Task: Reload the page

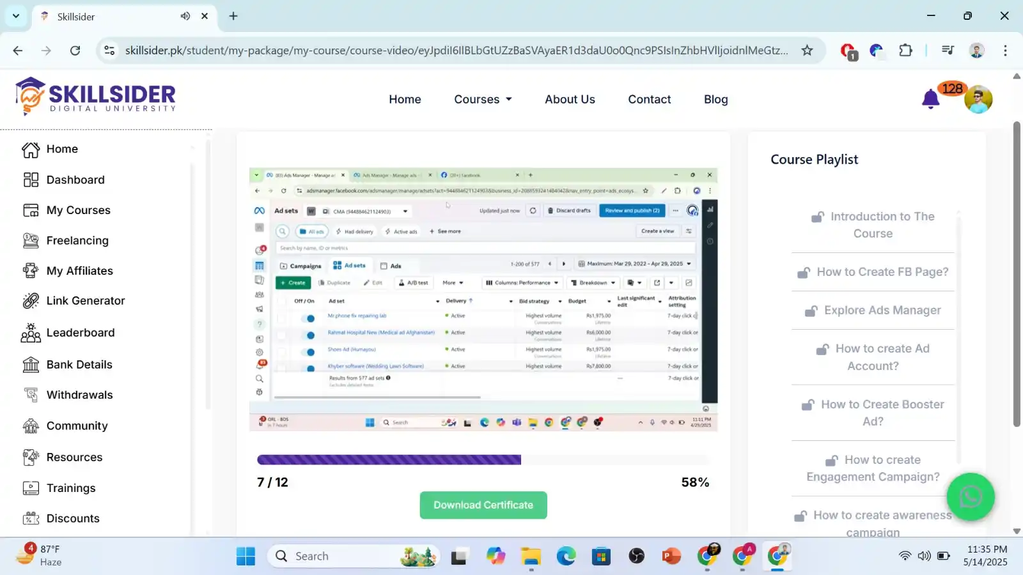Action: point(75,50)
